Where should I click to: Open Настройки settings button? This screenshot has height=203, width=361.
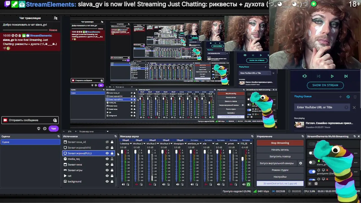point(280,177)
